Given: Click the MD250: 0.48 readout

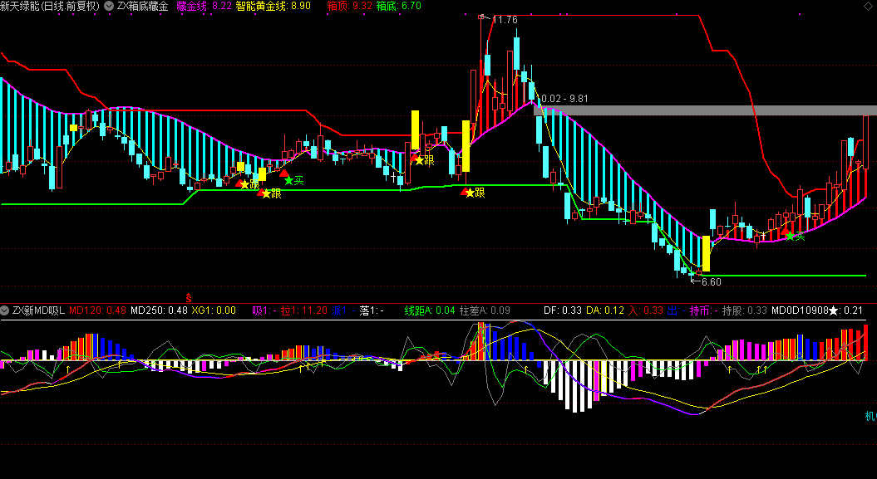Looking at the screenshot, I should coord(159,310).
